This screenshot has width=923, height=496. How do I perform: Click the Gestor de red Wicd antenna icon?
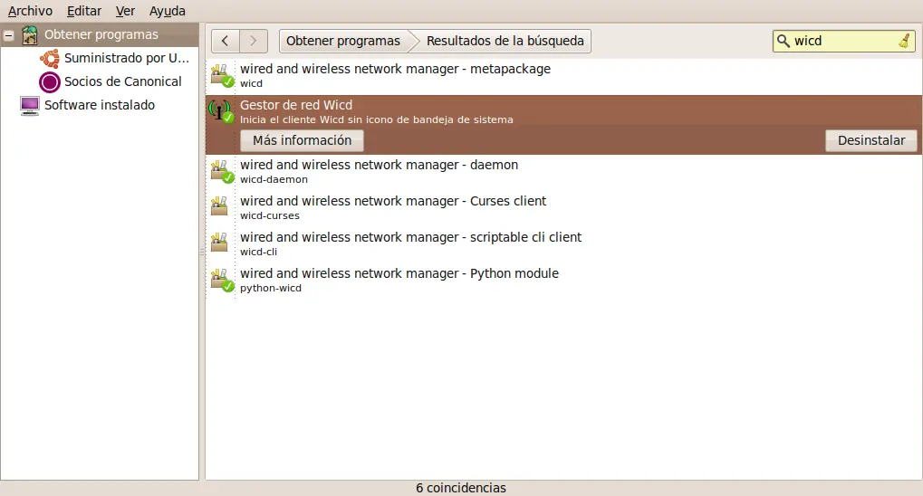[x=221, y=110]
